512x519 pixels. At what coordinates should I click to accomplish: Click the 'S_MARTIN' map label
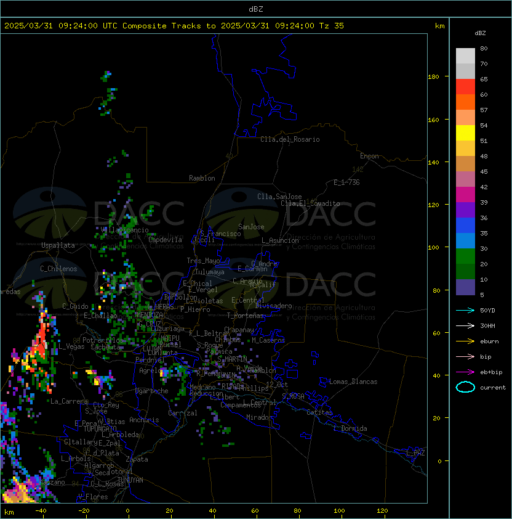pyautogui.click(x=232, y=359)
